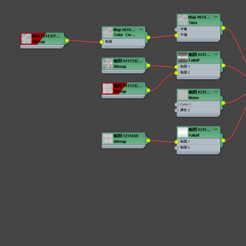Collapse the lower Falloff node minus button
Viewport: 246px width, 246px height.
pyautogui.click(x=216, y=129)
